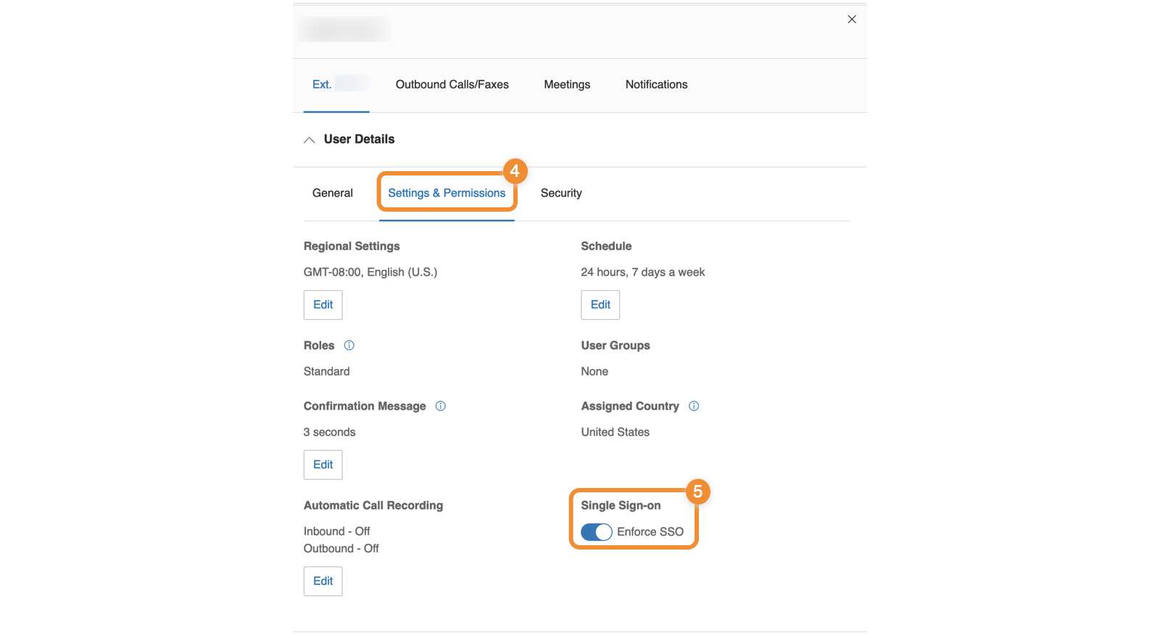
Task: Click the Confirmation Message info icon
Action: [440, 406]
